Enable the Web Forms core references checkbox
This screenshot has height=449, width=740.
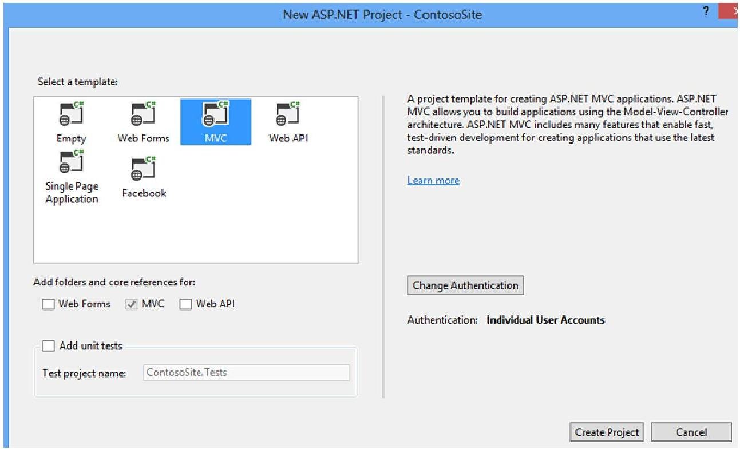coord(48,305)
